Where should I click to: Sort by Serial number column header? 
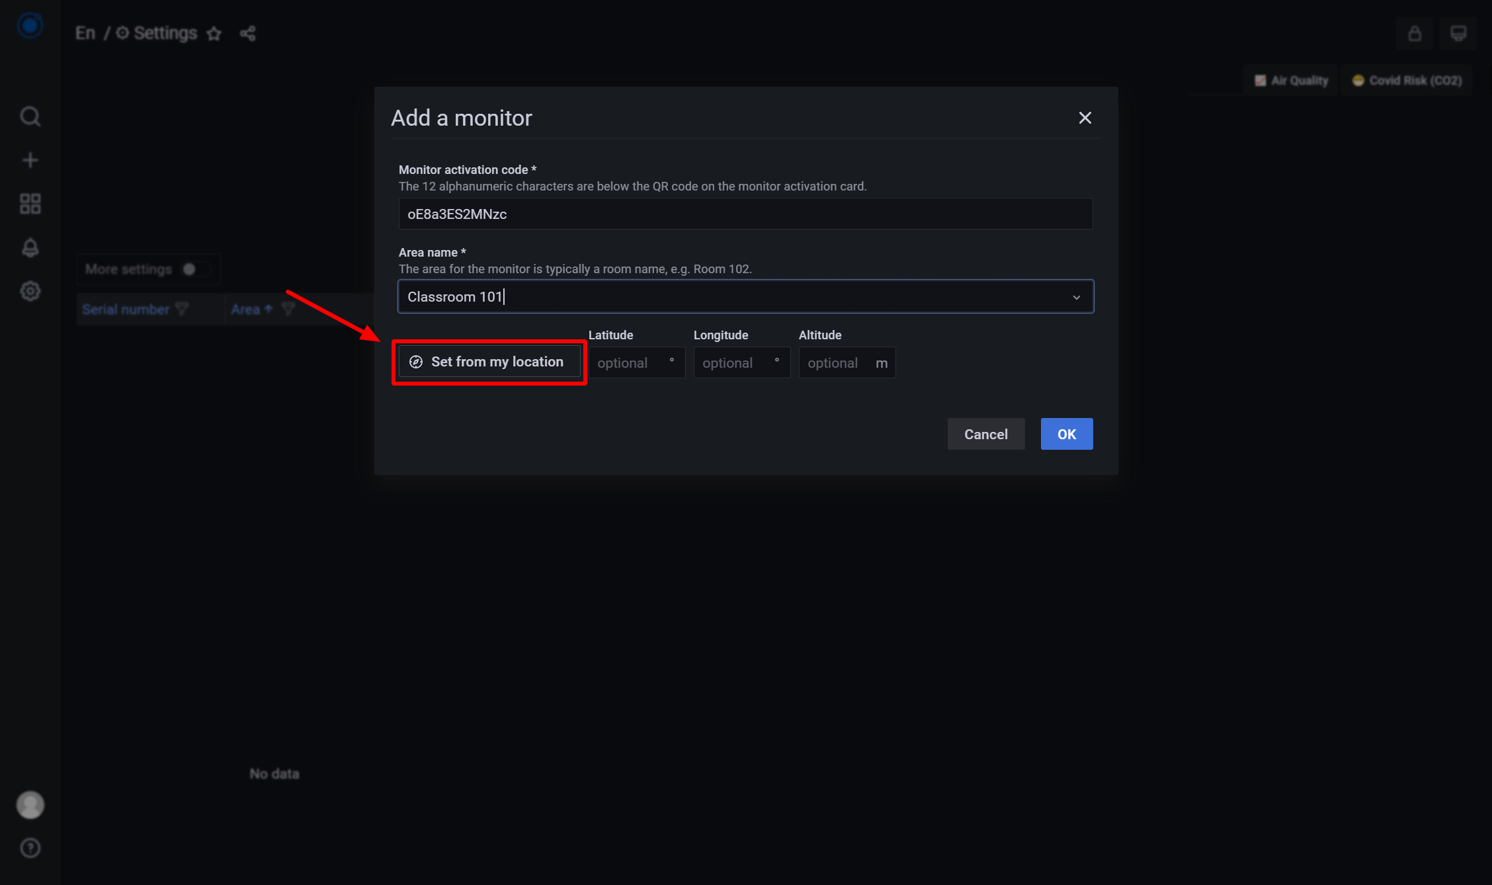tap(126, 310)
